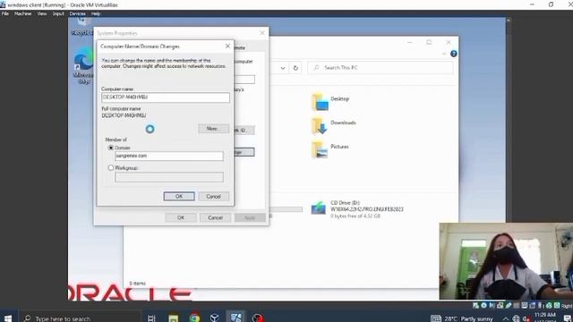The height and width of the screenshot is (322, 573).
Task: Open the View menu in VirtualBox
Action: [42, 13]
